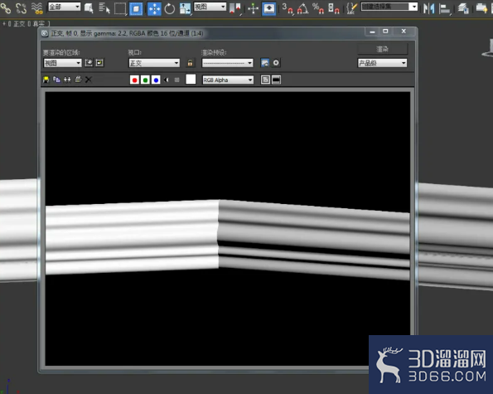Toggle Select and Manipulate tool
The width and height of the screenshot is (493, 394).
[253, 8]
